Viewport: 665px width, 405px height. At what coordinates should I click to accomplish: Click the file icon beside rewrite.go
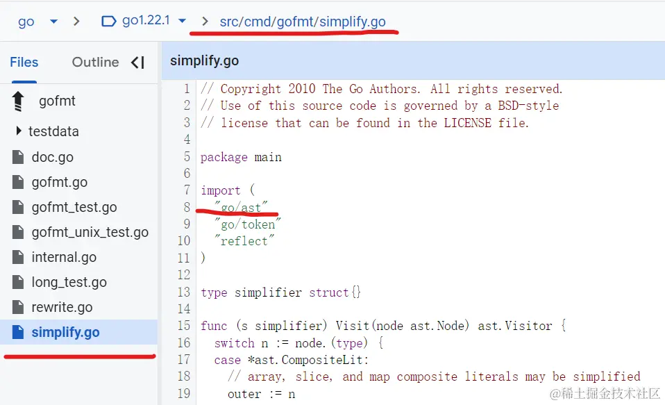18,307
